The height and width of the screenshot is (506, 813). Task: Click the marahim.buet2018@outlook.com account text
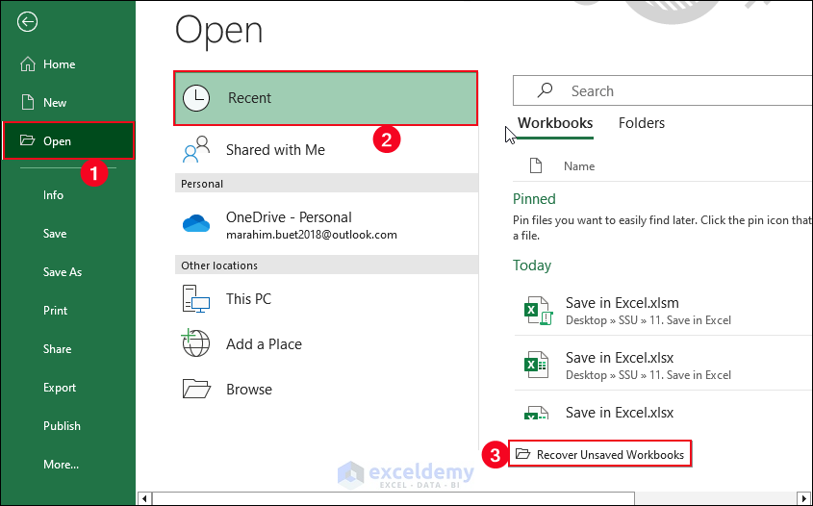tap(311, 235)
